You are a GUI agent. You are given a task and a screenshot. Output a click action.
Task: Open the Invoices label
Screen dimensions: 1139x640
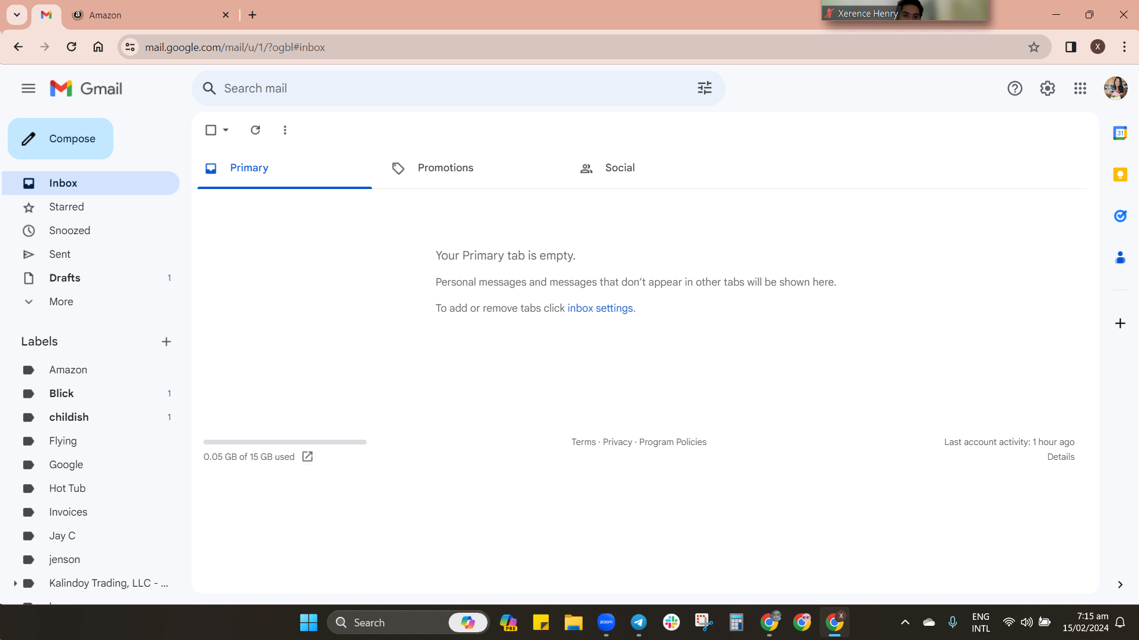pos(90,512)
